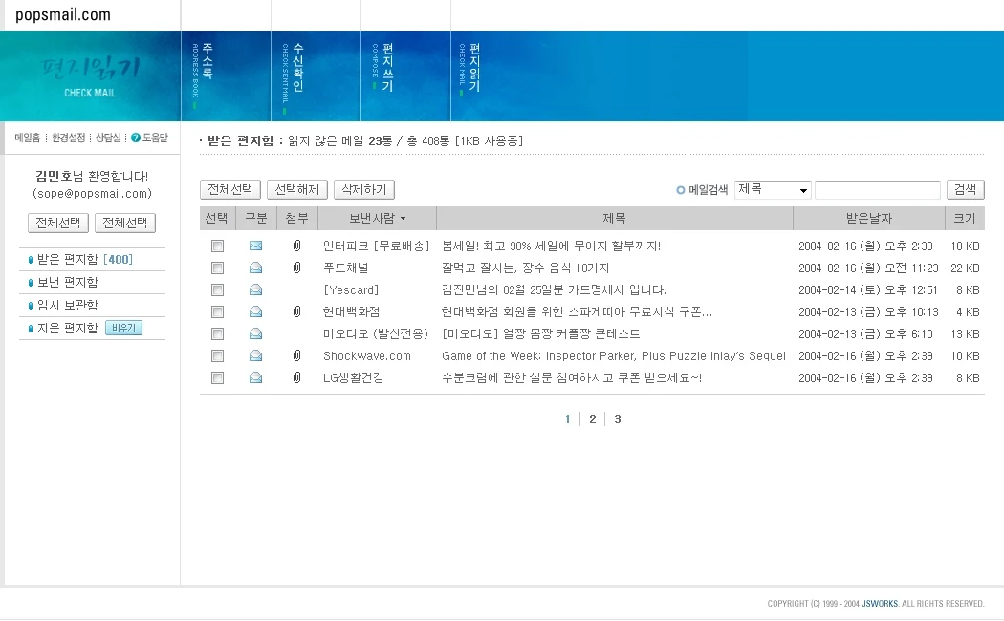This screenshot has width=1004, height=621.
Task: Open the 상담실 link
Action: (x=108, y=138)
